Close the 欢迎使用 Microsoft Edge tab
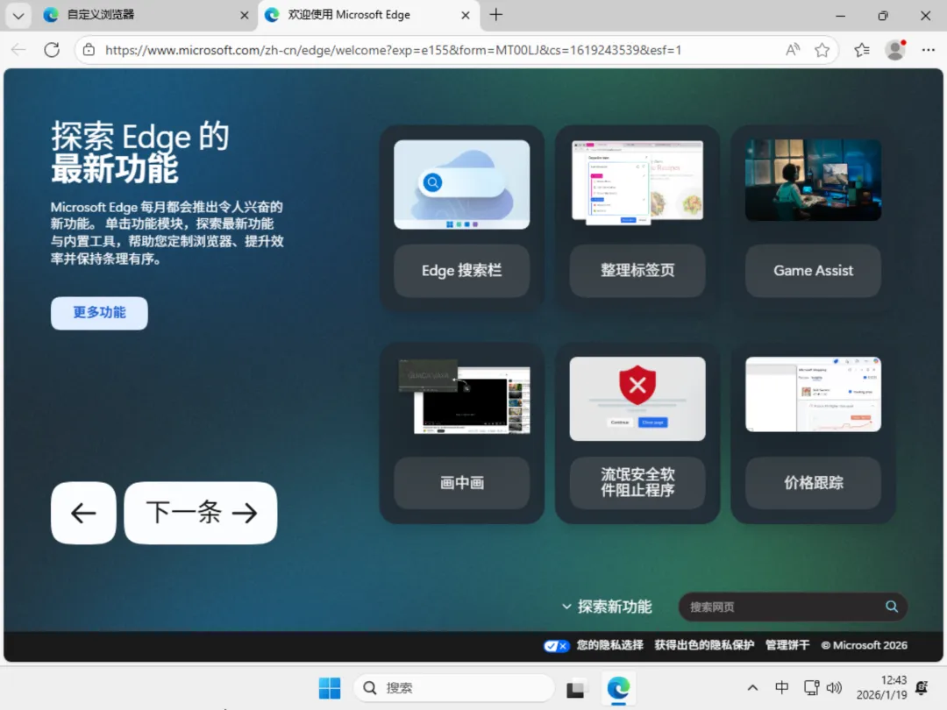The image size is (947, 710). point(465,15)
